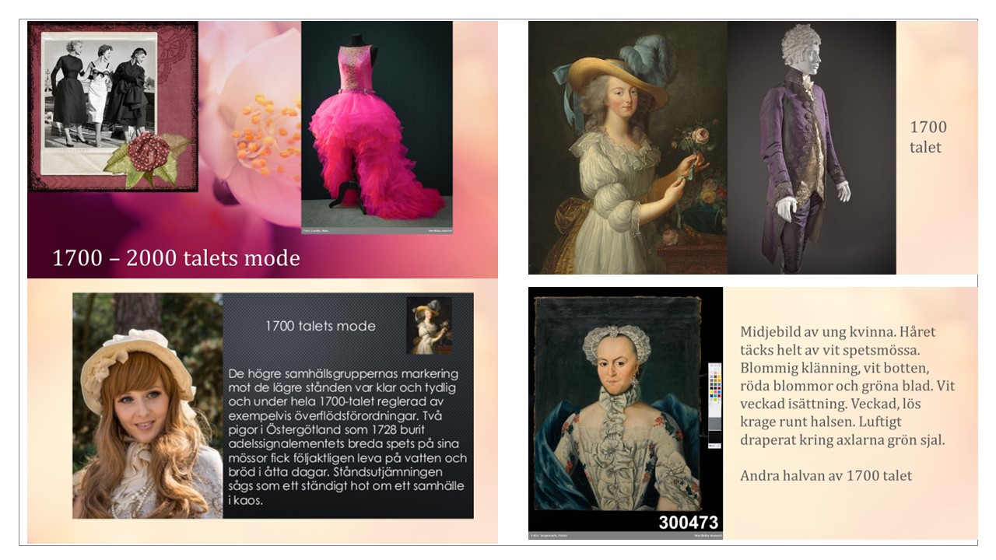Click the '1700 talets mode' heading
The image size is (996, 560).
[321, 326]
